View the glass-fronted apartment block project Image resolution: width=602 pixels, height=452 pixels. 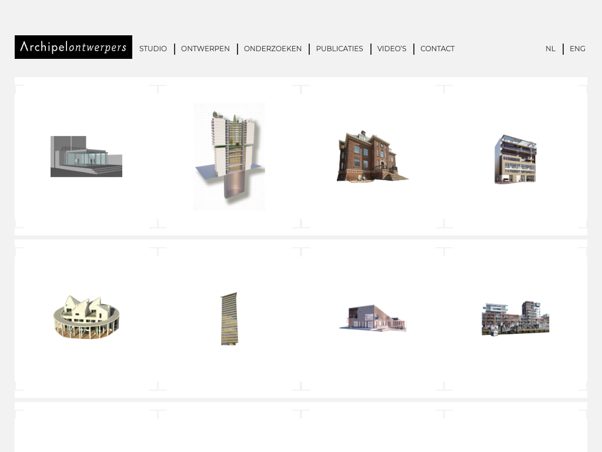click(515, 159)
